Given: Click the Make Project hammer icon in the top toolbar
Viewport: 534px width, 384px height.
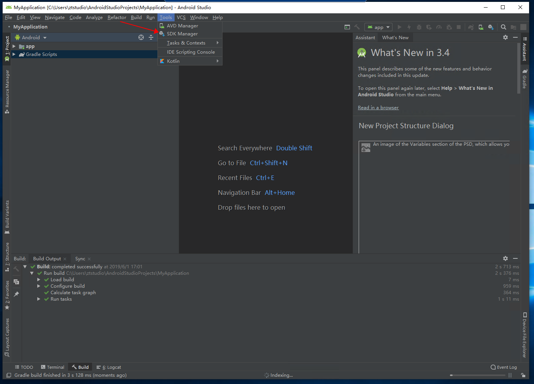Looking at the screenshot, I should pyautogui.click(x=357, y=27).
